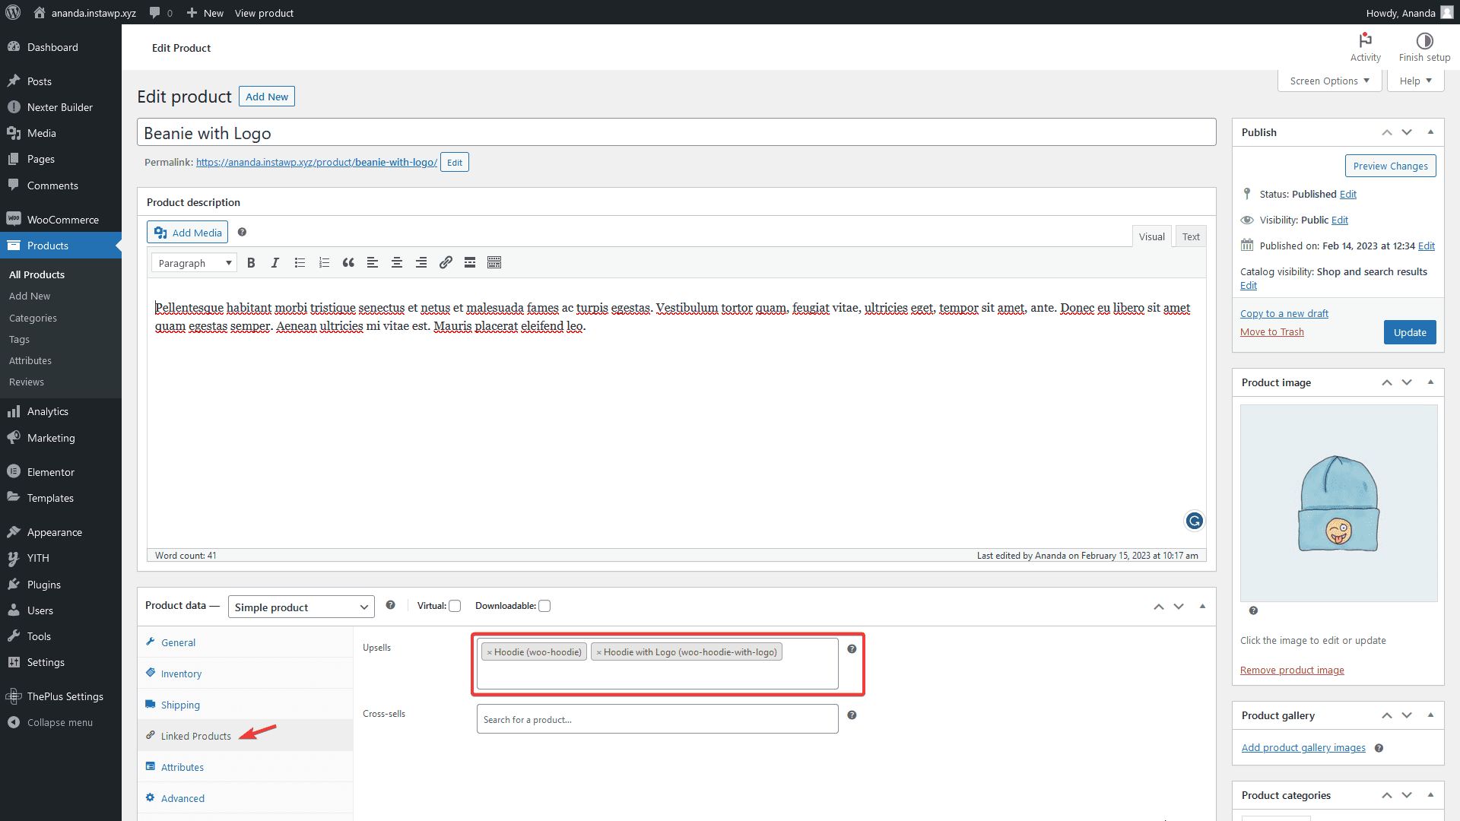Align text center
1460x821 pixels.
point(397,262)
